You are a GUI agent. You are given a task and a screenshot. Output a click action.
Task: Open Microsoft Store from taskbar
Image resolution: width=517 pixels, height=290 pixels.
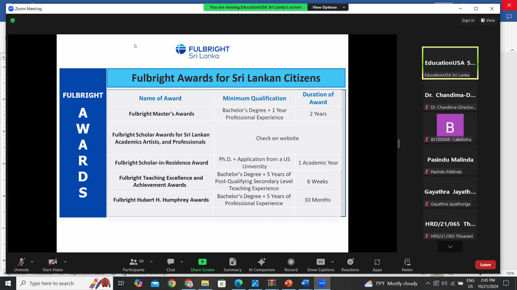222,283
